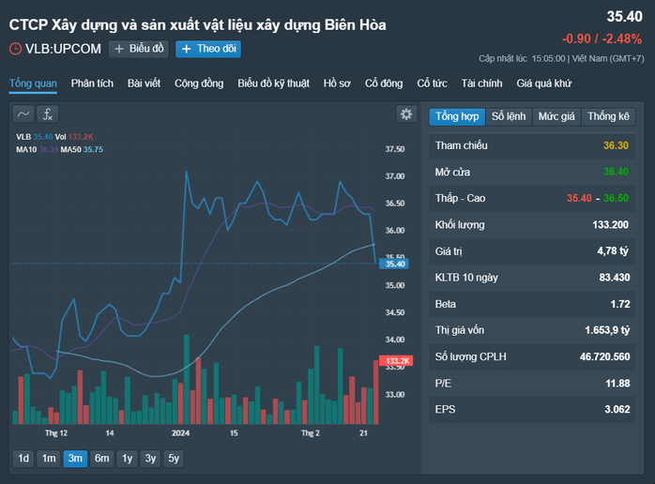Click the Tham chiếu value 36.30
Viewport: 655px width, 484px height.
point(616,145)
